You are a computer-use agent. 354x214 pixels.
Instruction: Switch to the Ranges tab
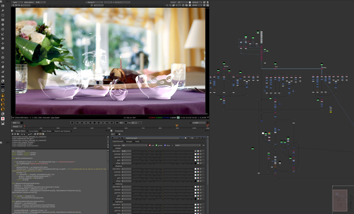tap(129, 142)
